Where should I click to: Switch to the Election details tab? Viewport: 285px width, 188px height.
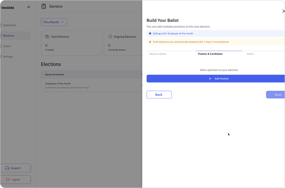(x=158, y=54)
